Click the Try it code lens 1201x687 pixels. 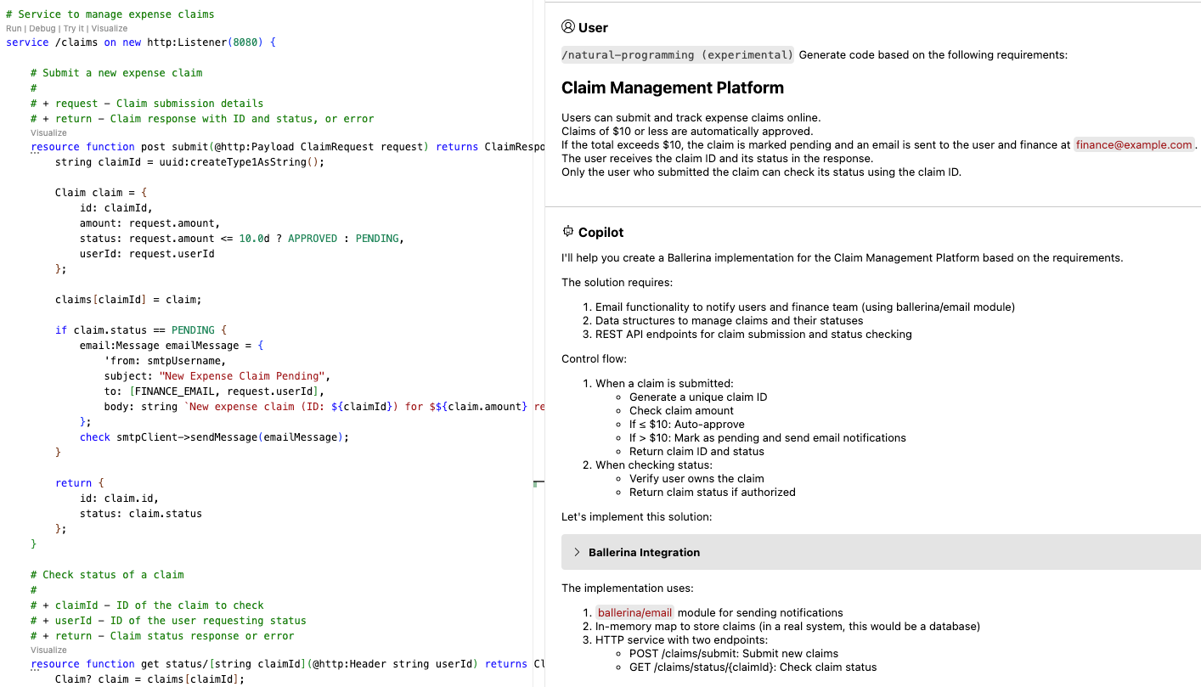(74, 28)
